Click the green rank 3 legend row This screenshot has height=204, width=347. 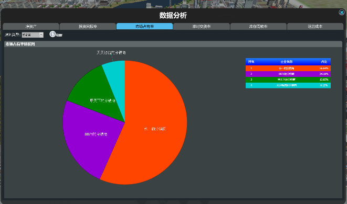[288, 80]
